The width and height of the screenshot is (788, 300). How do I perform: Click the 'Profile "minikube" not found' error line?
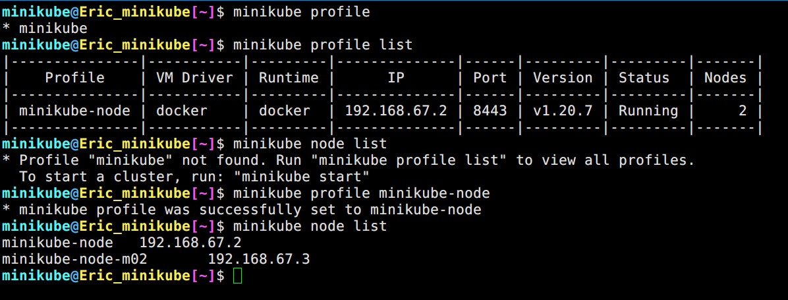tap(349, 160)
